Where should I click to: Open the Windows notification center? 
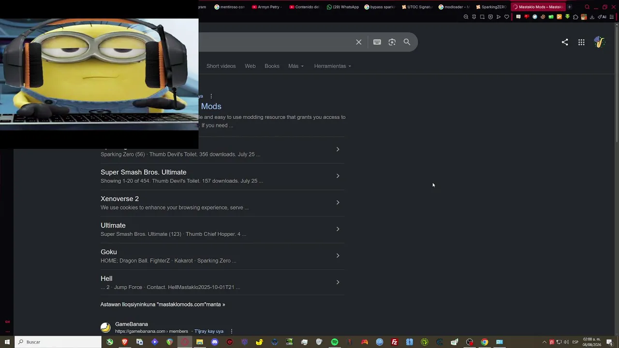click(x=610, y=342)
